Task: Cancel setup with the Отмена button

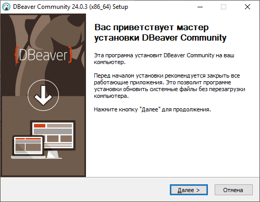Action: 233,190
